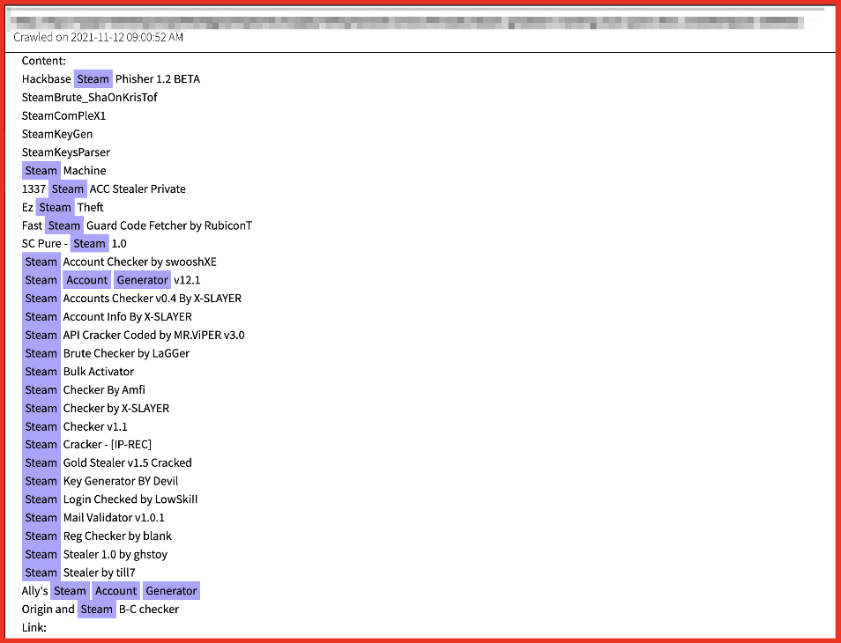Click highlighted 'Steam' in Hackbase Phisher line
The height and width of the screenshot is (643, 841).
pyautogui.click(x=93, y=78)
